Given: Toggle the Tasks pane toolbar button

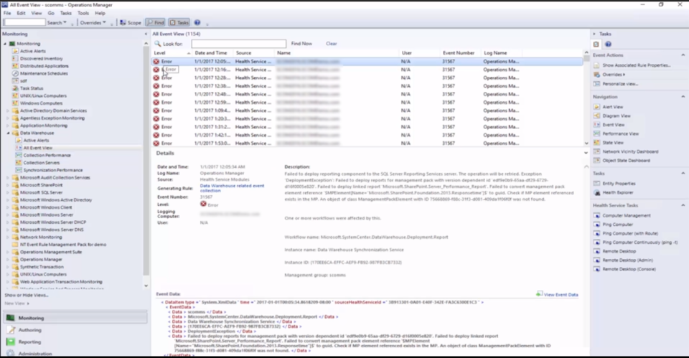Looking at the screenshot, I should coord(179,22).
